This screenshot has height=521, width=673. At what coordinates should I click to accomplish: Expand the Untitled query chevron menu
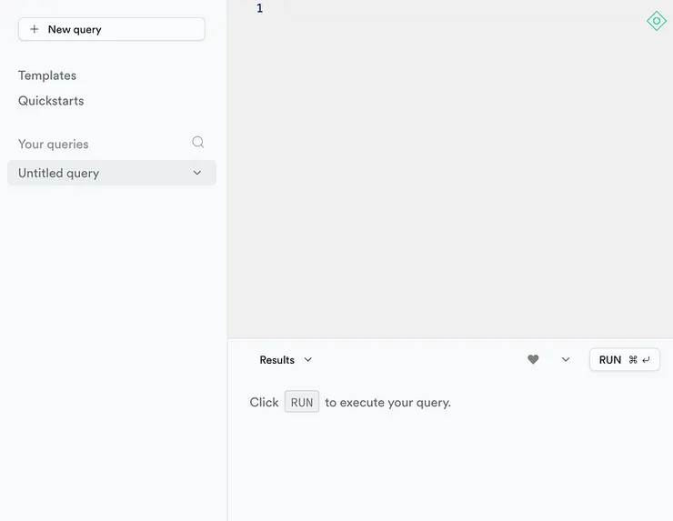[197, 173]
